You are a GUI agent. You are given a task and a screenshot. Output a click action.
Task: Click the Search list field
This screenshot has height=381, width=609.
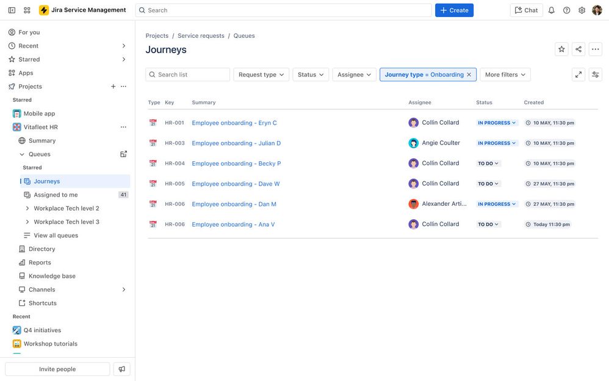[x=187, y=74]
